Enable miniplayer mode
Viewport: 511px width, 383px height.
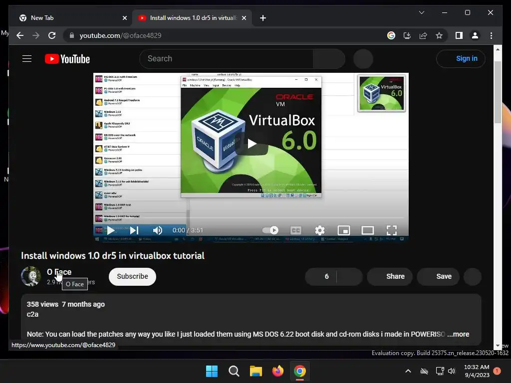(343, 230)
